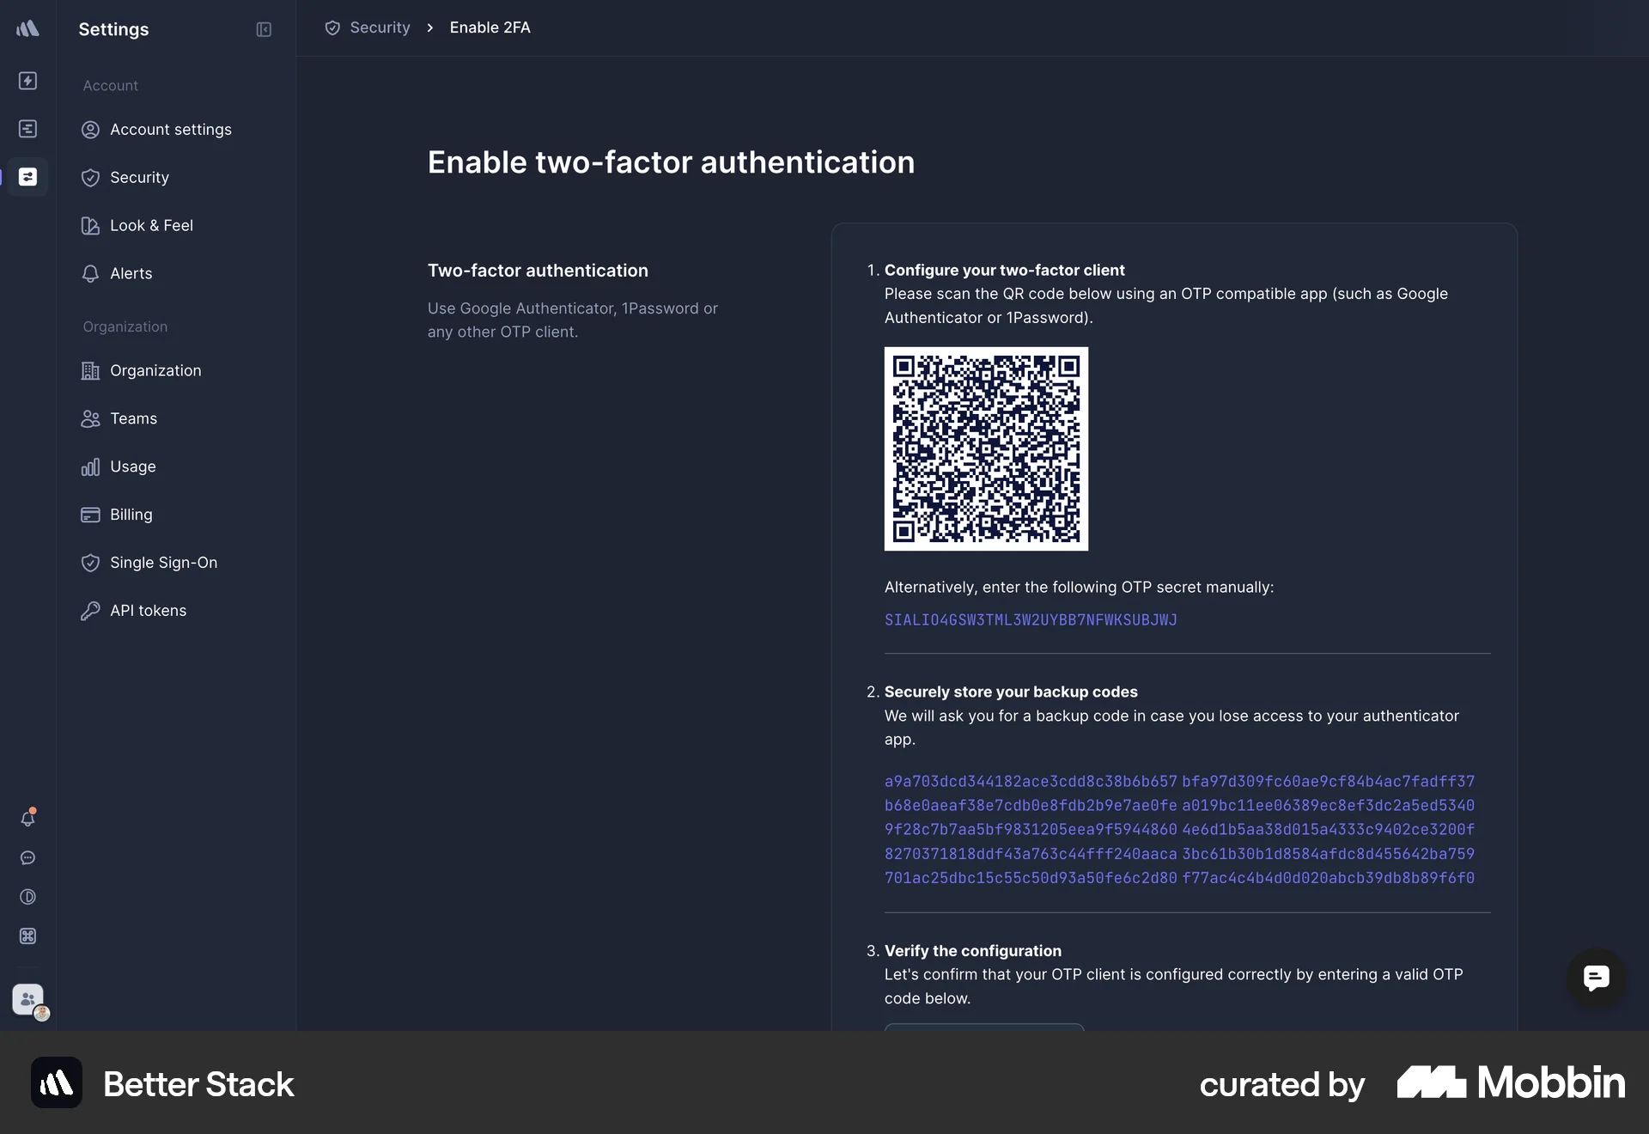Click the Security shield icon in the breadcrumb
Viewport: 1649px width, 1134px height.
[332, 27]
